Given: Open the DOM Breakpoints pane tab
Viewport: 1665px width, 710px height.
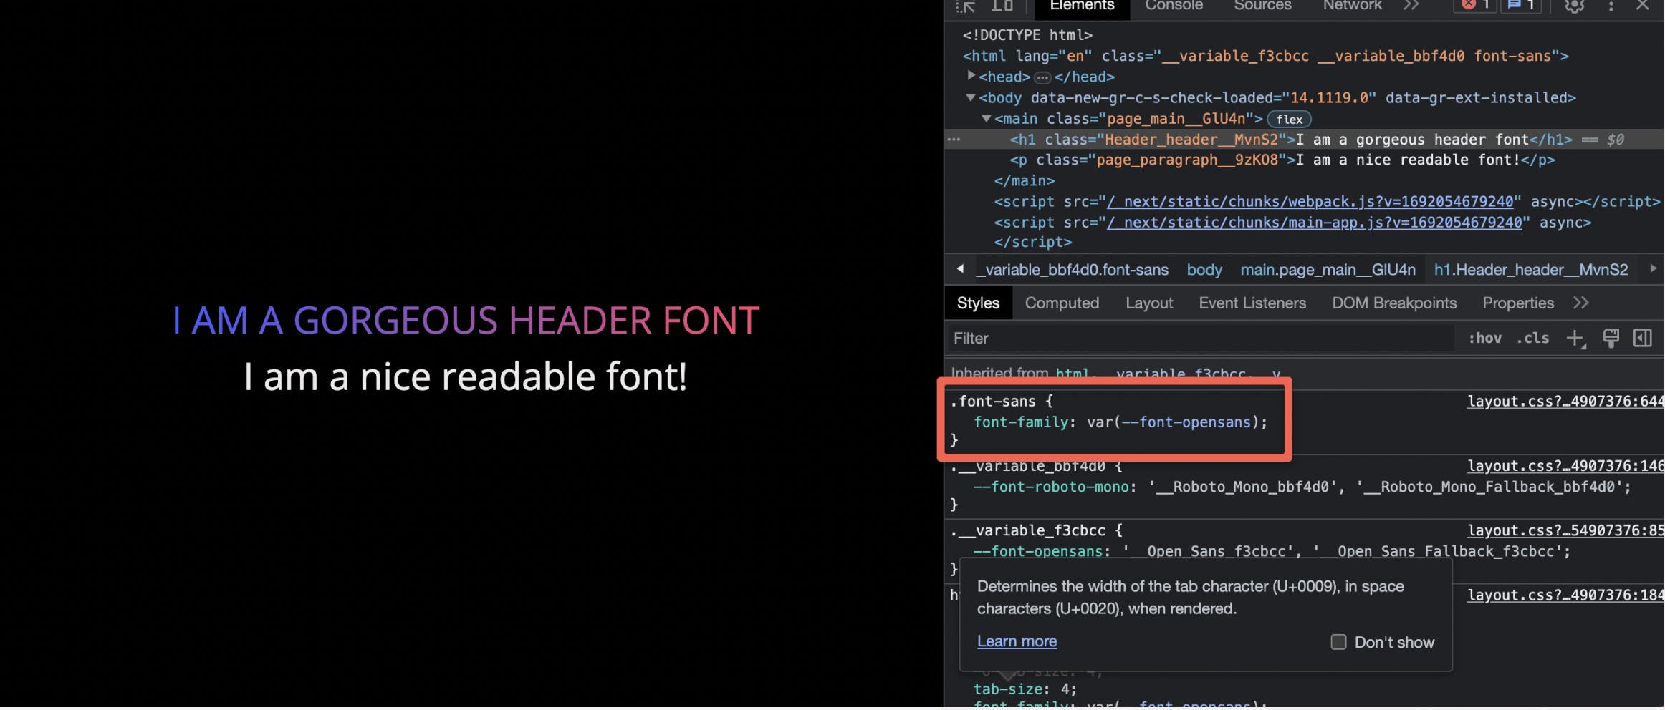Looking at the screenshot, I should point(1394,303).
